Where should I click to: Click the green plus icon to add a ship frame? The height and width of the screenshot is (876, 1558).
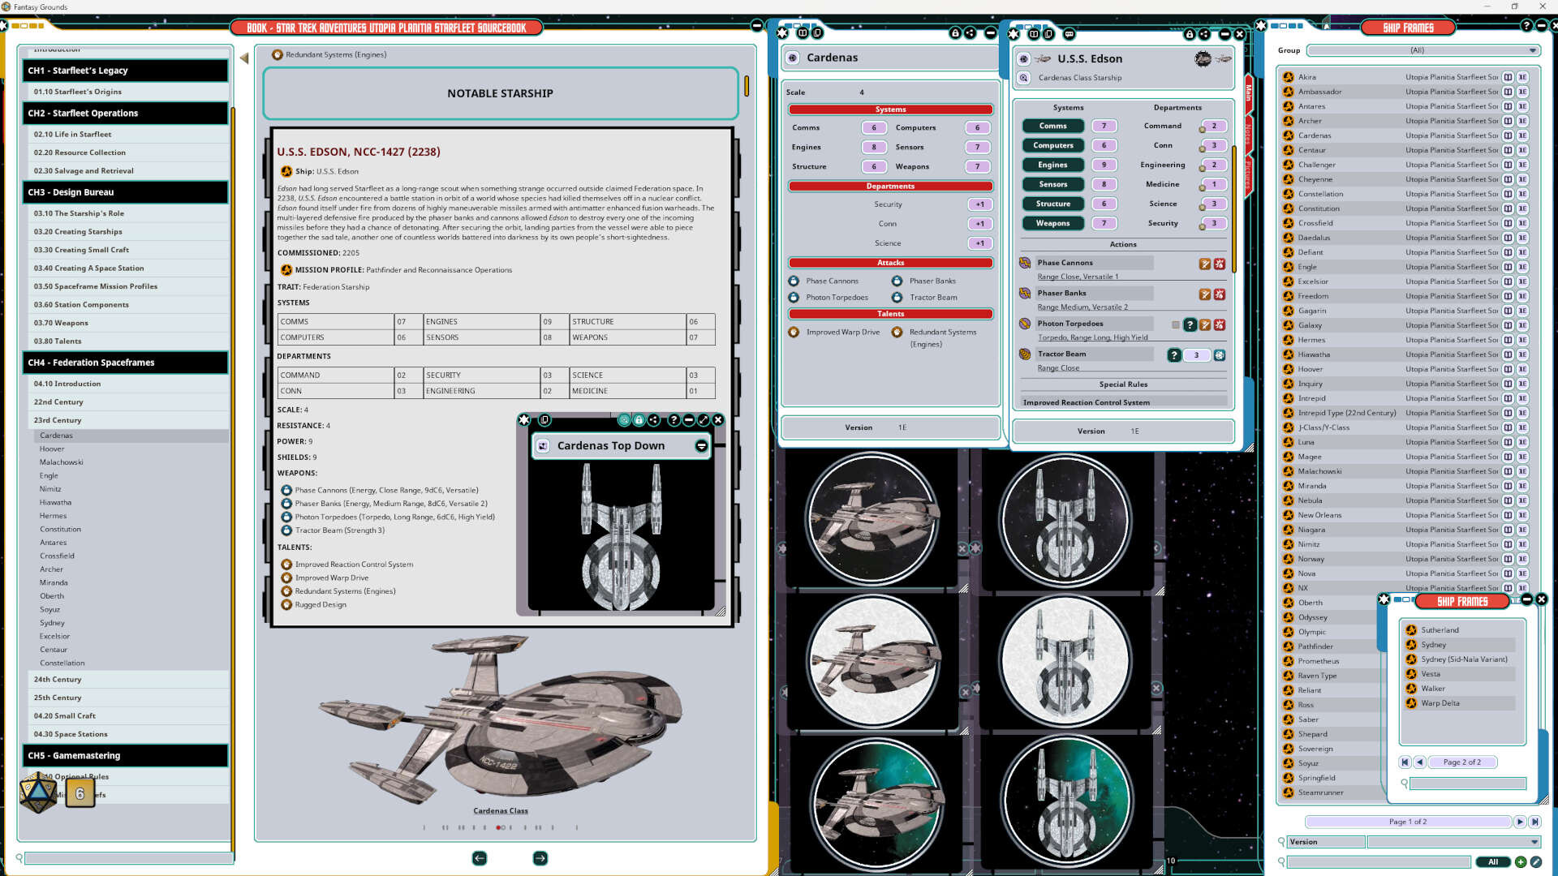1520,862
